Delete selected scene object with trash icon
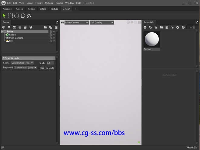The width and height of the screenshot is (200, 150). (56, 27)
